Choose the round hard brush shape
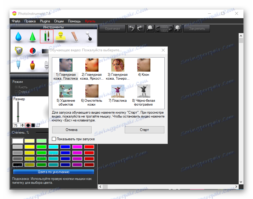 coord(28,125)
